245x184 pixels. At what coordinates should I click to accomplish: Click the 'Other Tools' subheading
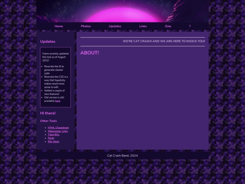49,121
